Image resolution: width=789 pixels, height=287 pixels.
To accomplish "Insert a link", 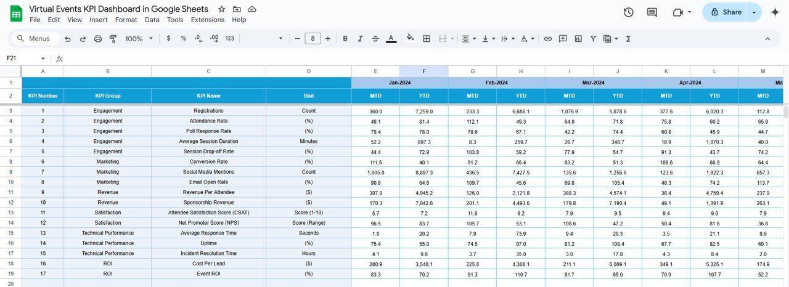I will (x=547, y=38).
